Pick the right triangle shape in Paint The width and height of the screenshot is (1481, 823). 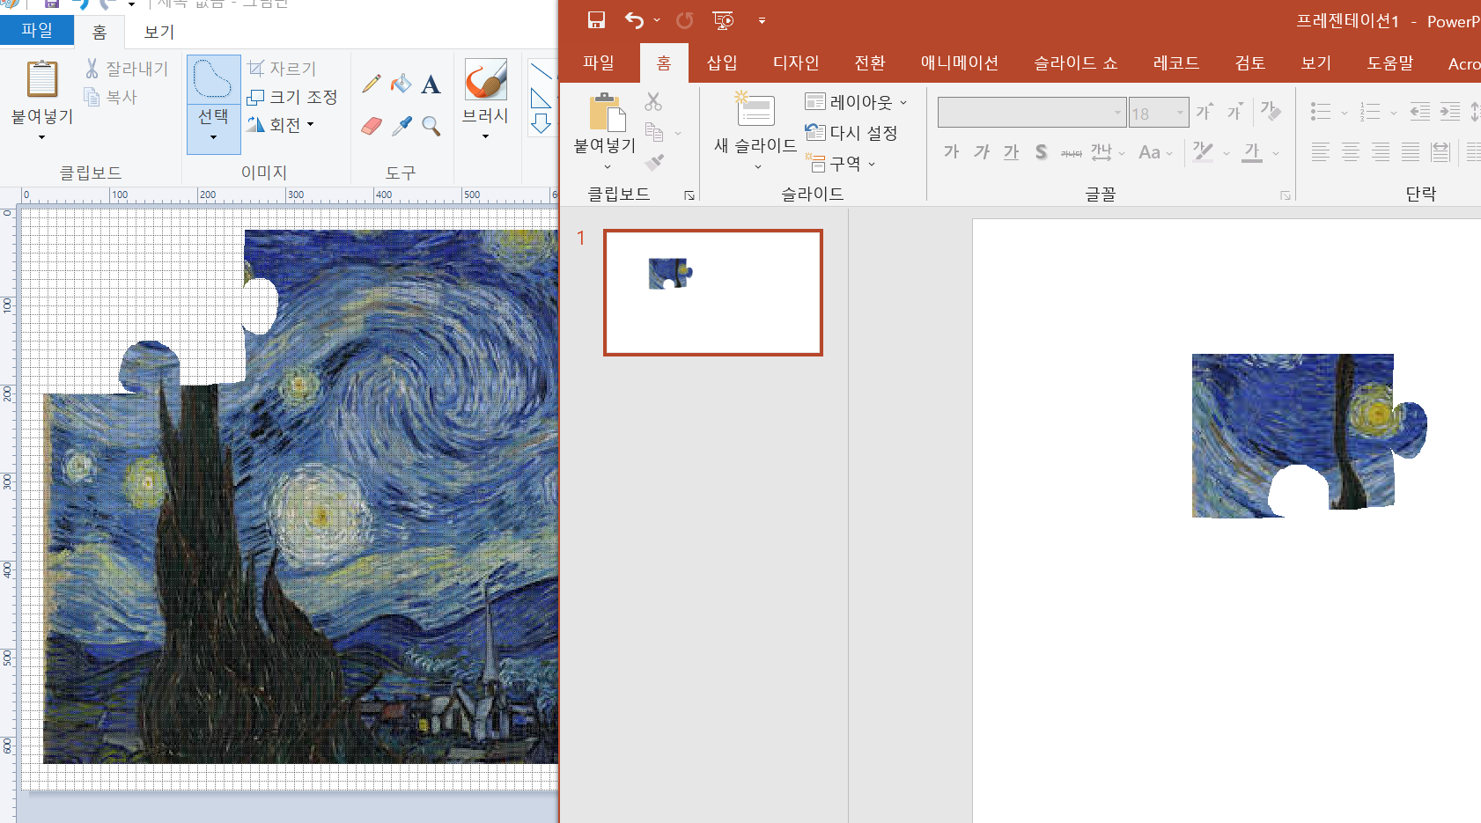coord(541,99)
